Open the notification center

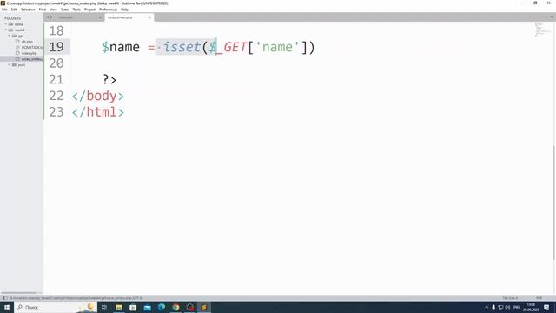tap(546, 307)
